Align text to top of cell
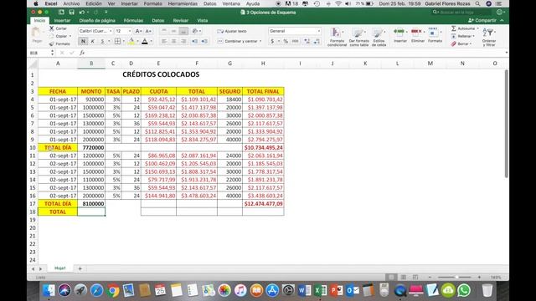536x301 pixels. (164, 31)
